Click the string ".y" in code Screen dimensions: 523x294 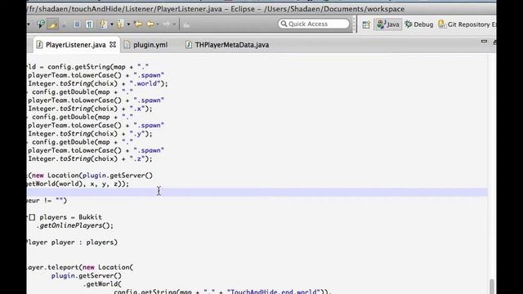click(137, 134)
